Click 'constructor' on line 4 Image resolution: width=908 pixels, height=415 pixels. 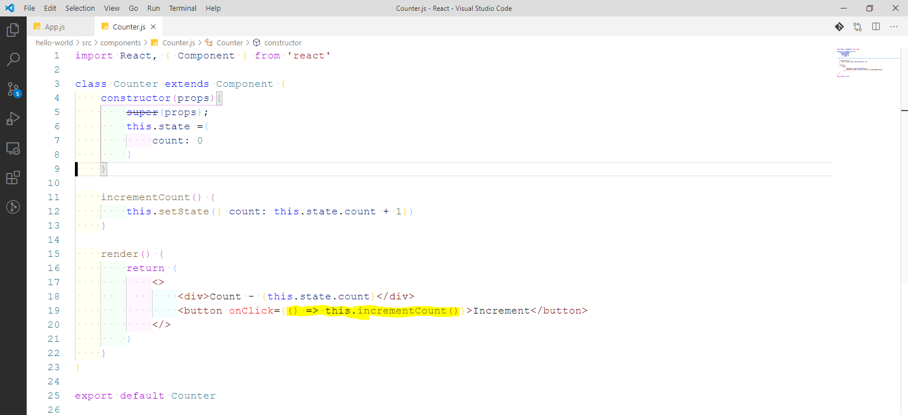point(136,98)
